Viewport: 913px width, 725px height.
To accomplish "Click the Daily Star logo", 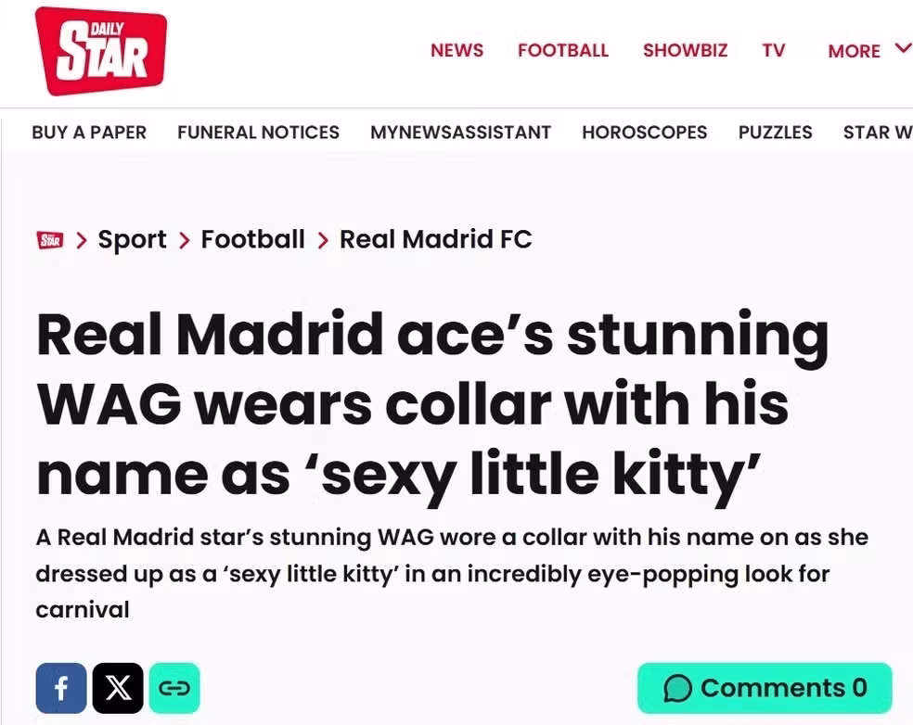I will (100, 50).
